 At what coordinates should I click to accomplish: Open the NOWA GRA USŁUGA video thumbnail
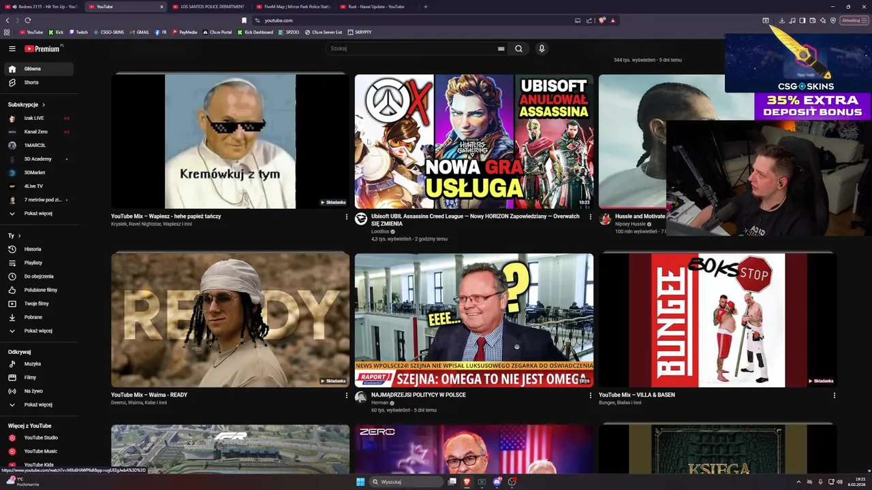(x=473, y=141)
